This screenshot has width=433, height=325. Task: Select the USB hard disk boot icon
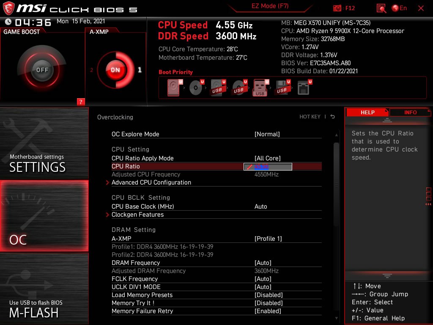[218, 88]
